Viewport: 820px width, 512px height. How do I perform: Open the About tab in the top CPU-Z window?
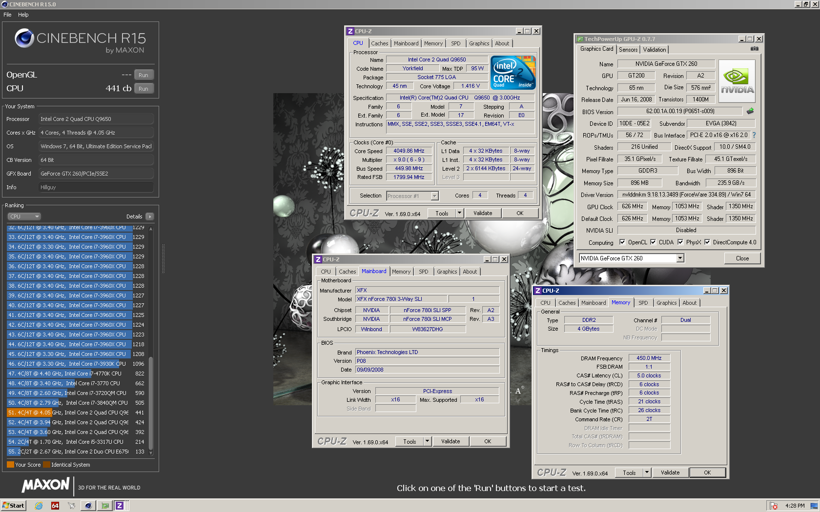point(502,43)
